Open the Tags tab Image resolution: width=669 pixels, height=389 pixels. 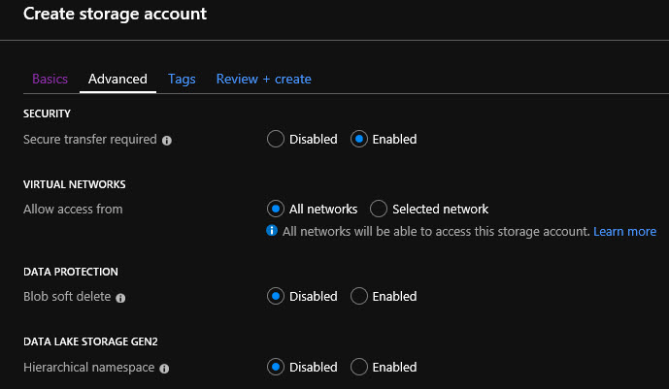[182, 79]
